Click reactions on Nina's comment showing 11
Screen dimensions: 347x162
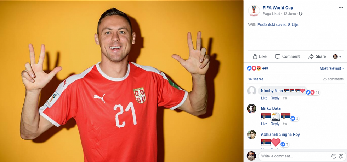click(x=313, y=92)
